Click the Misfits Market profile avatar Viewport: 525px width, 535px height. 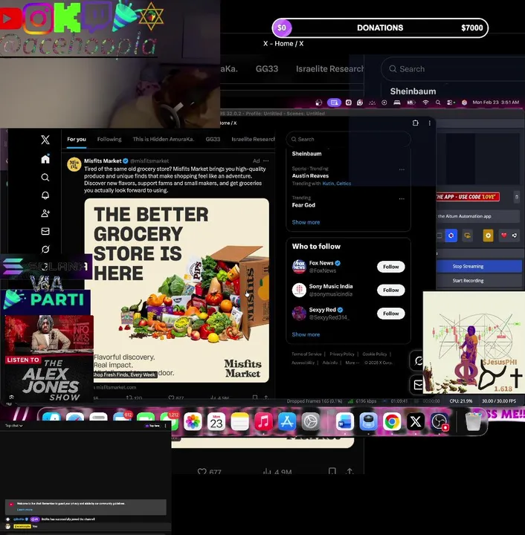point(74,164)
